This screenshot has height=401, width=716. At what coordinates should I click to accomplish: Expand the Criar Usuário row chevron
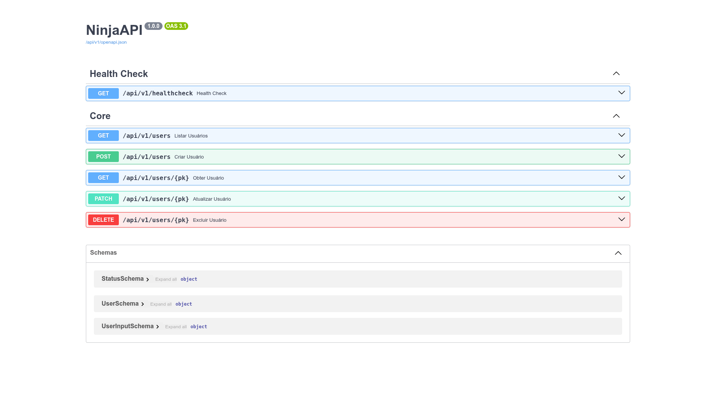622,156
